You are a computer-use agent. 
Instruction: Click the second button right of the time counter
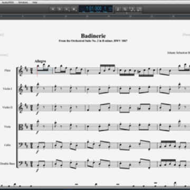(x=125, y=9)
